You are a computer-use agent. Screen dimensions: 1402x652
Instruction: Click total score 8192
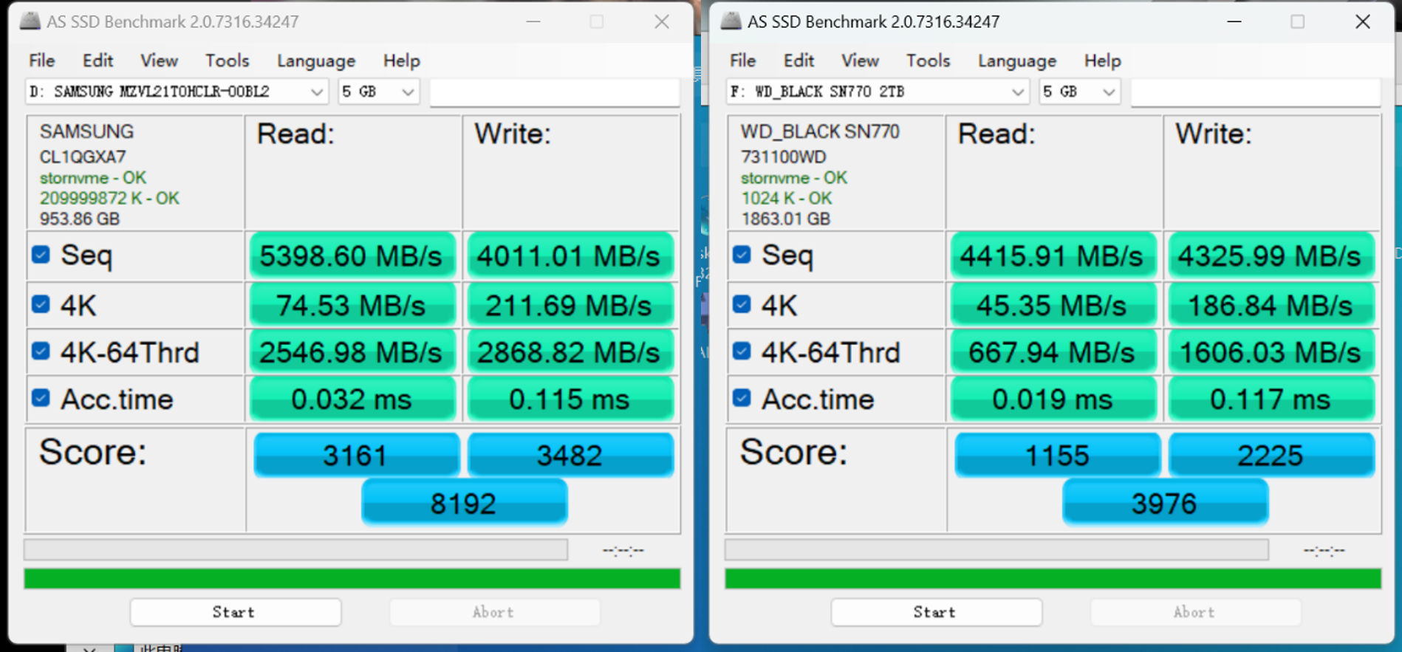coord(464,503)
